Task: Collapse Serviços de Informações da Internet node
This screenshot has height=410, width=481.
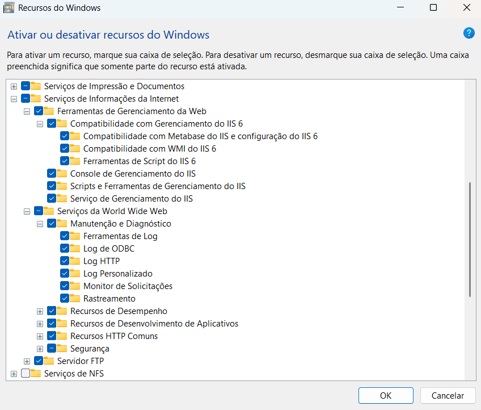Action: (14, 99)
